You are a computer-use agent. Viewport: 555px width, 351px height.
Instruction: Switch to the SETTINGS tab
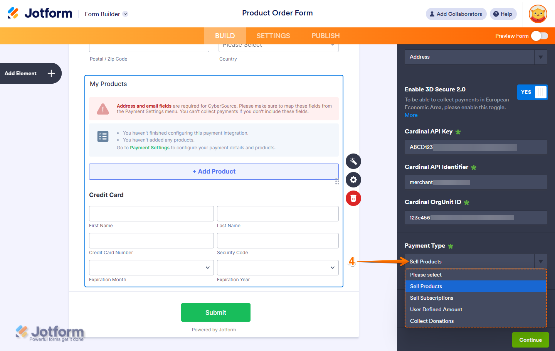pos(273,36)
